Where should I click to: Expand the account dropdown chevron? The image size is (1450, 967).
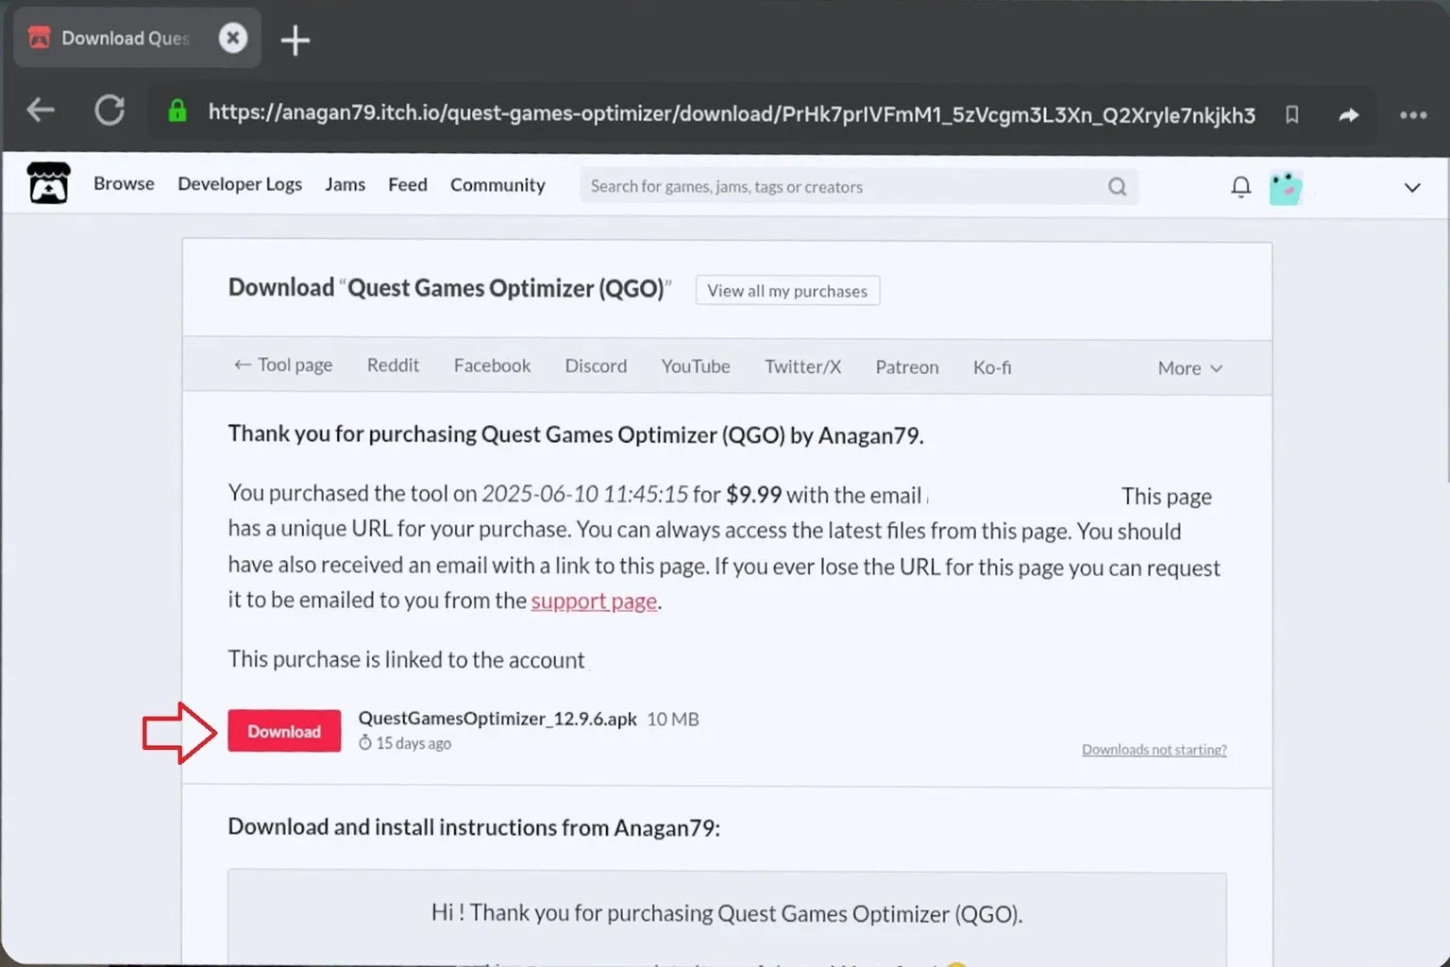[x=1411, y=188]
